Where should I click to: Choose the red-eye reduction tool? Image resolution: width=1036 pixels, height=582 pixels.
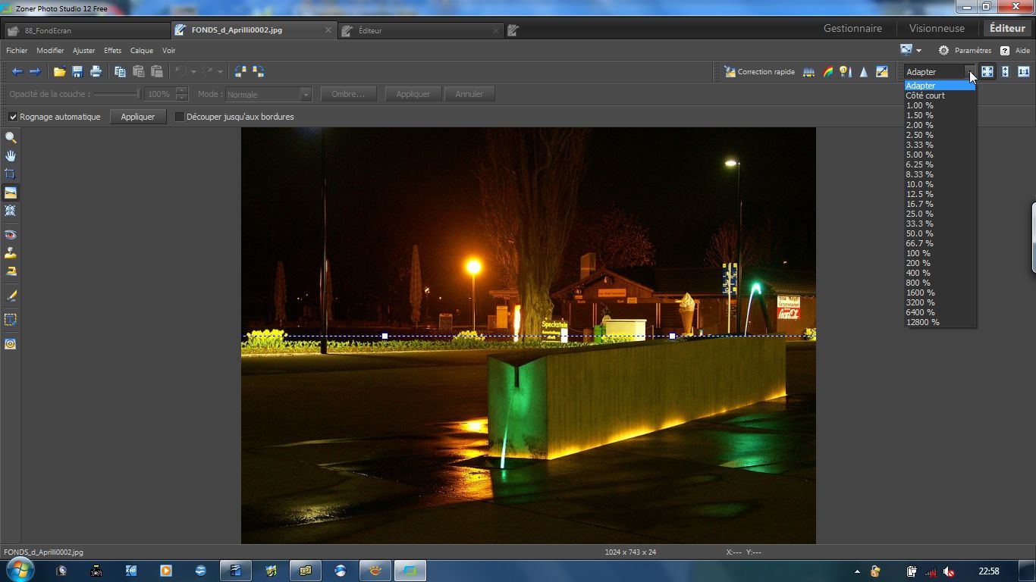[11, 235]
